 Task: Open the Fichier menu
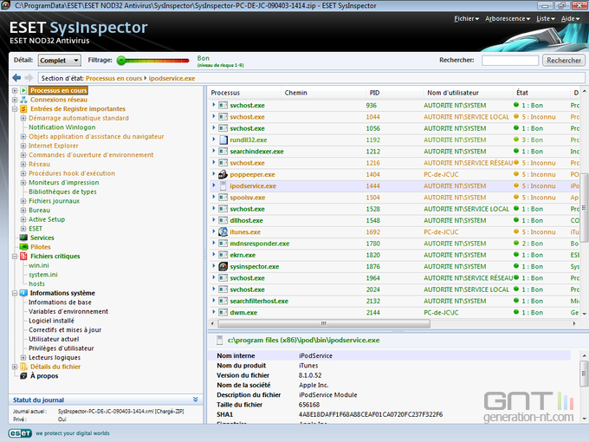tap(467, 18)
